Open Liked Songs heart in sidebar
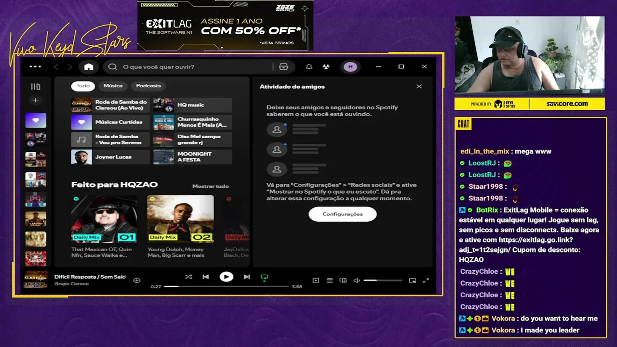This screenshot has width=617, height=347. coord(36,120)
